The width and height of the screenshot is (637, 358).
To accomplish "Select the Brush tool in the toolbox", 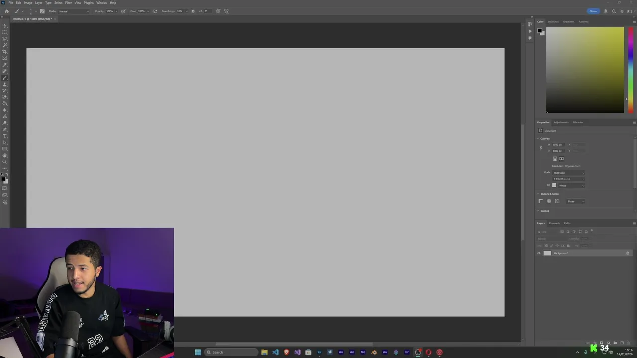I will point(5,78).
